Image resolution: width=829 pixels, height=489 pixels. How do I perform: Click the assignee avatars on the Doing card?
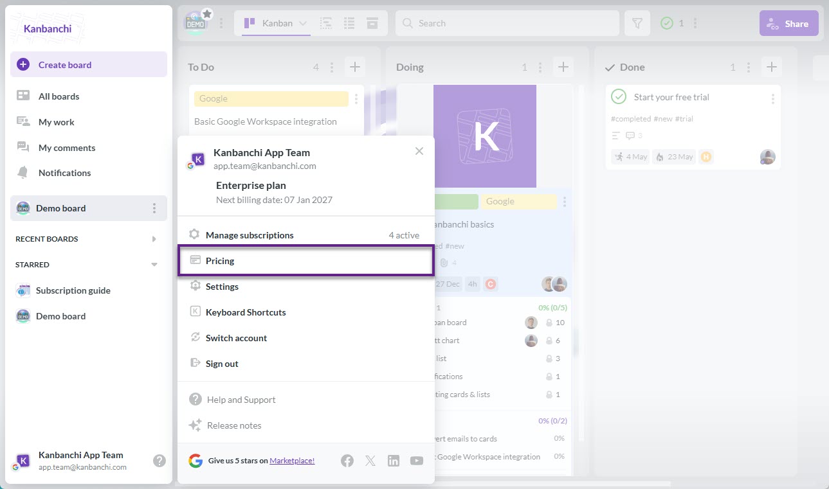[x=554, y=284]
